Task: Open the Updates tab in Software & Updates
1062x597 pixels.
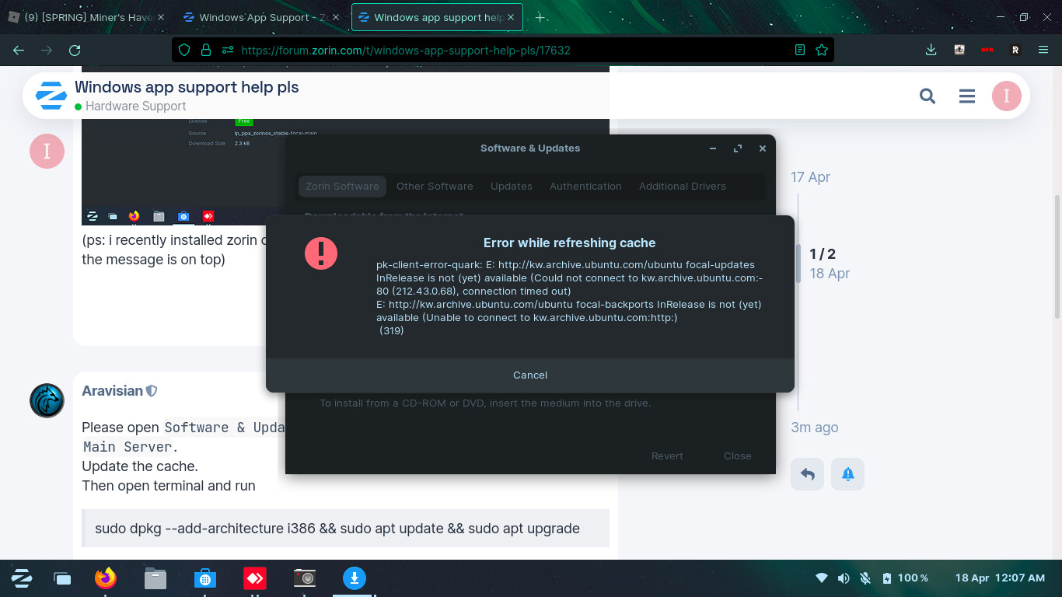Action: click(x=512, y=187)
